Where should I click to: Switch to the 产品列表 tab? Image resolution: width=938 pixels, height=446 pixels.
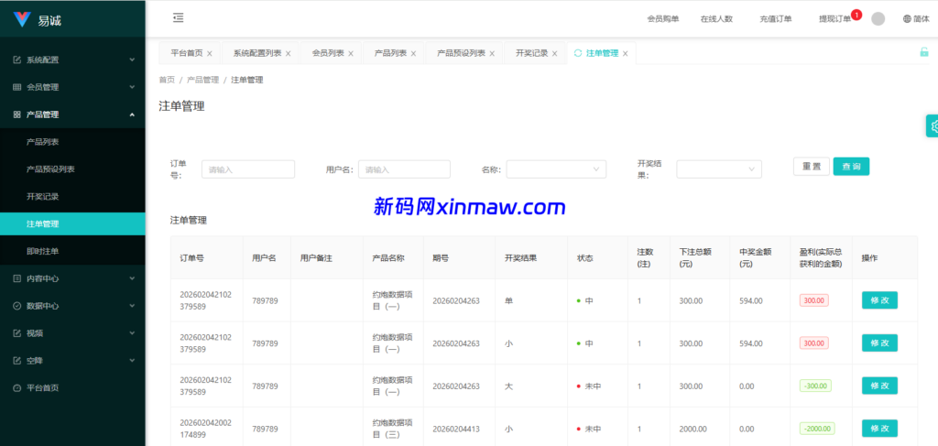tap(390, 53)
